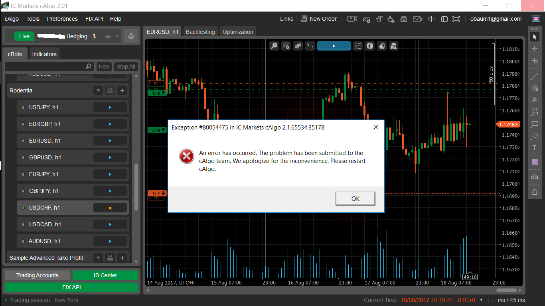Open language selector UK flag
545x306 pixels.
(536, 19)
